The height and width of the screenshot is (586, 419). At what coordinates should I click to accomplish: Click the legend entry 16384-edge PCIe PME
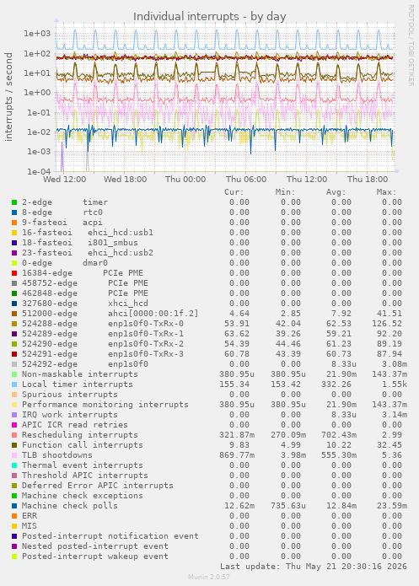point(83,273)
